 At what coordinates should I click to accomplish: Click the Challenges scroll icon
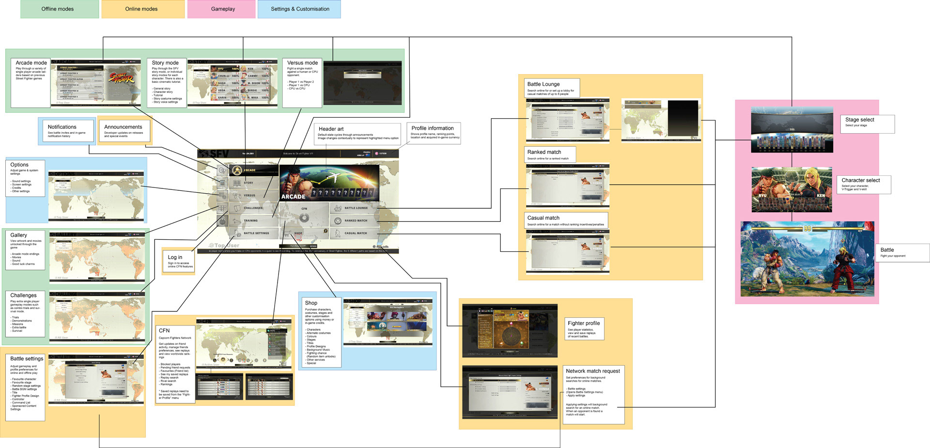click(237, 208)
